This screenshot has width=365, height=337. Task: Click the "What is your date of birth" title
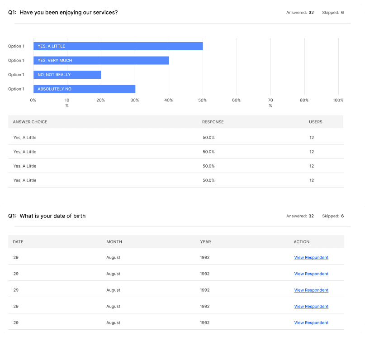pos(52,216)
